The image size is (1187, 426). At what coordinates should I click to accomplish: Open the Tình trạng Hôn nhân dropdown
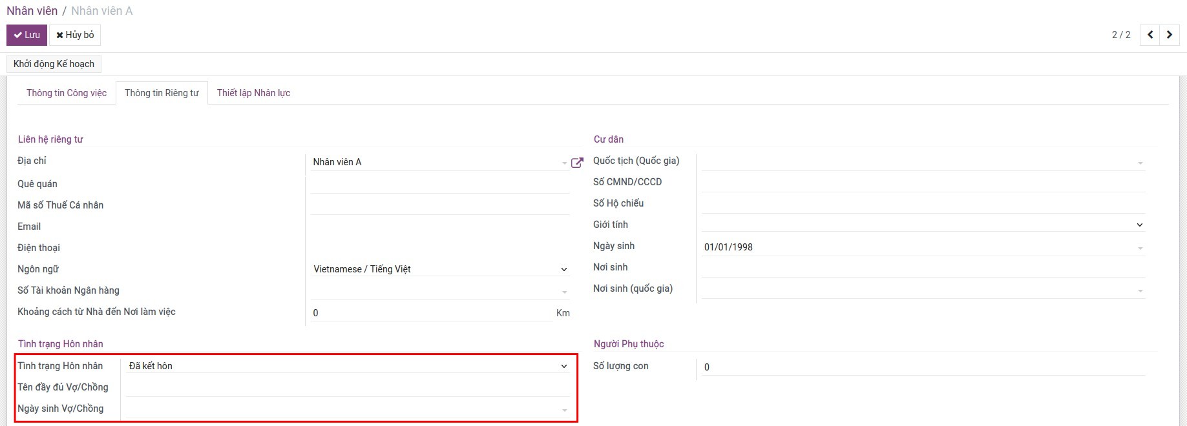click(348, 366)
